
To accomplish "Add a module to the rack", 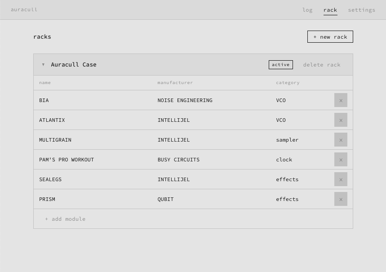I will click(65, 219).
